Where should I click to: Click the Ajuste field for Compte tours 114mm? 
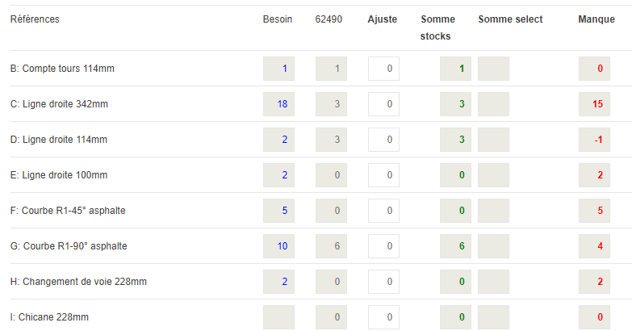click(383, 69)
